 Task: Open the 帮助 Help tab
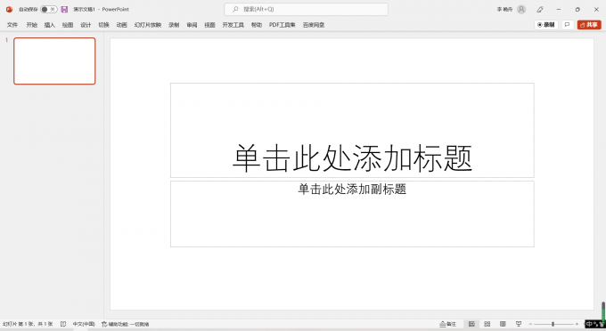point(257,25)
